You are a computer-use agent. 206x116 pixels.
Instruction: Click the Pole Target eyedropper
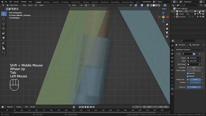click(199, 64)
